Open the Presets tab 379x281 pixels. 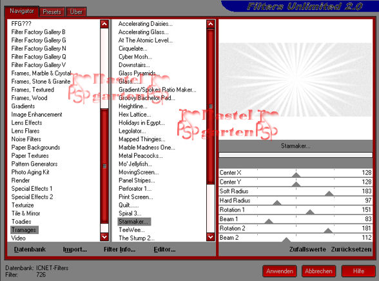point(52,12)
